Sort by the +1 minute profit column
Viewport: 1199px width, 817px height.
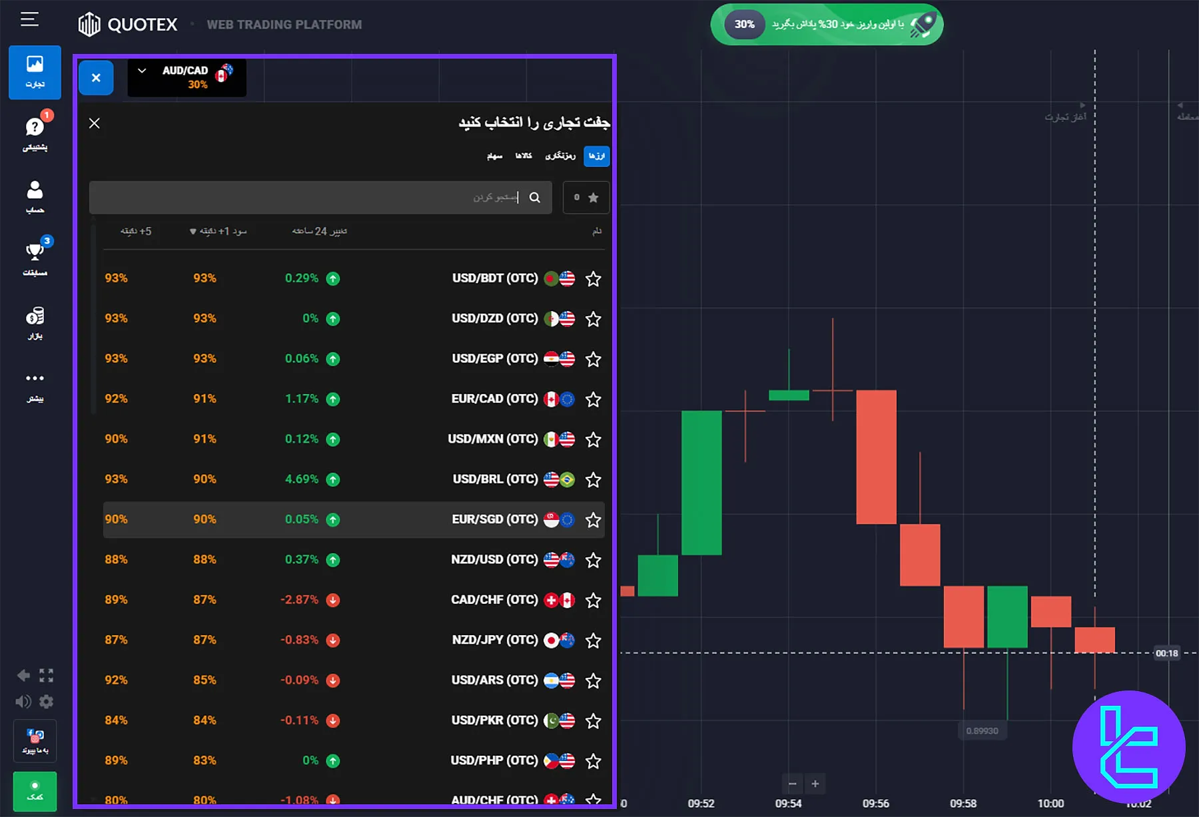click(218, 231)
